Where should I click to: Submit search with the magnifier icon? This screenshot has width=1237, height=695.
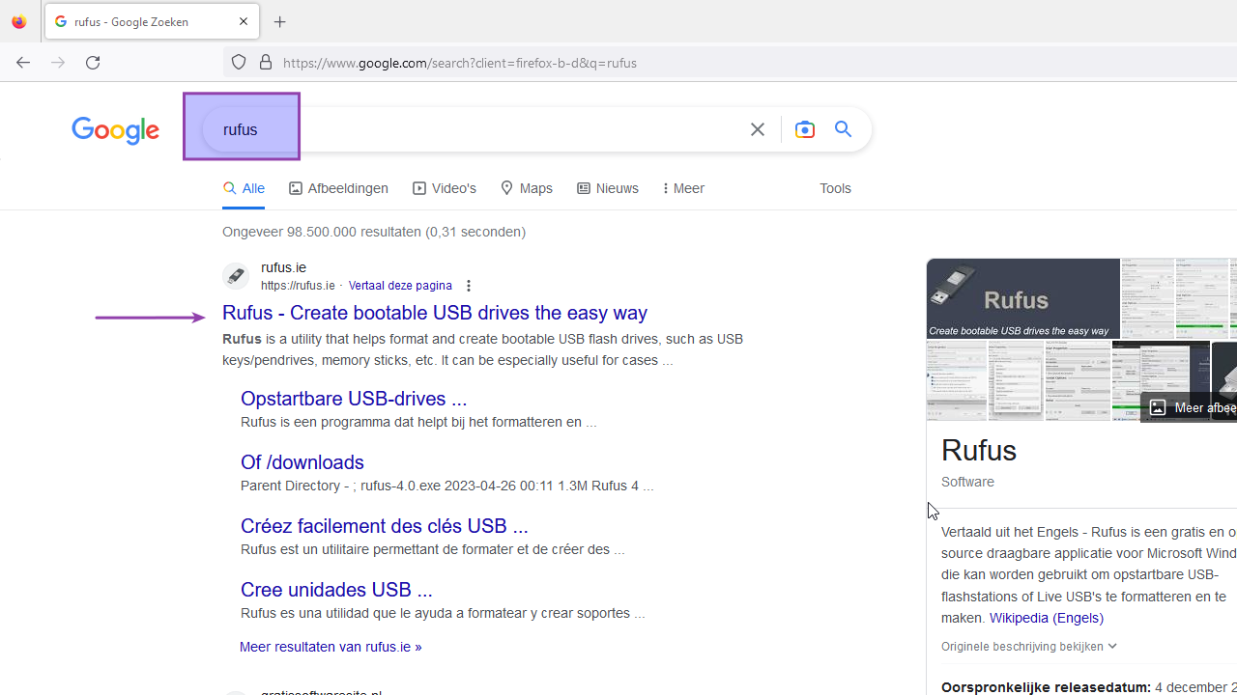(x=844, y=129)
